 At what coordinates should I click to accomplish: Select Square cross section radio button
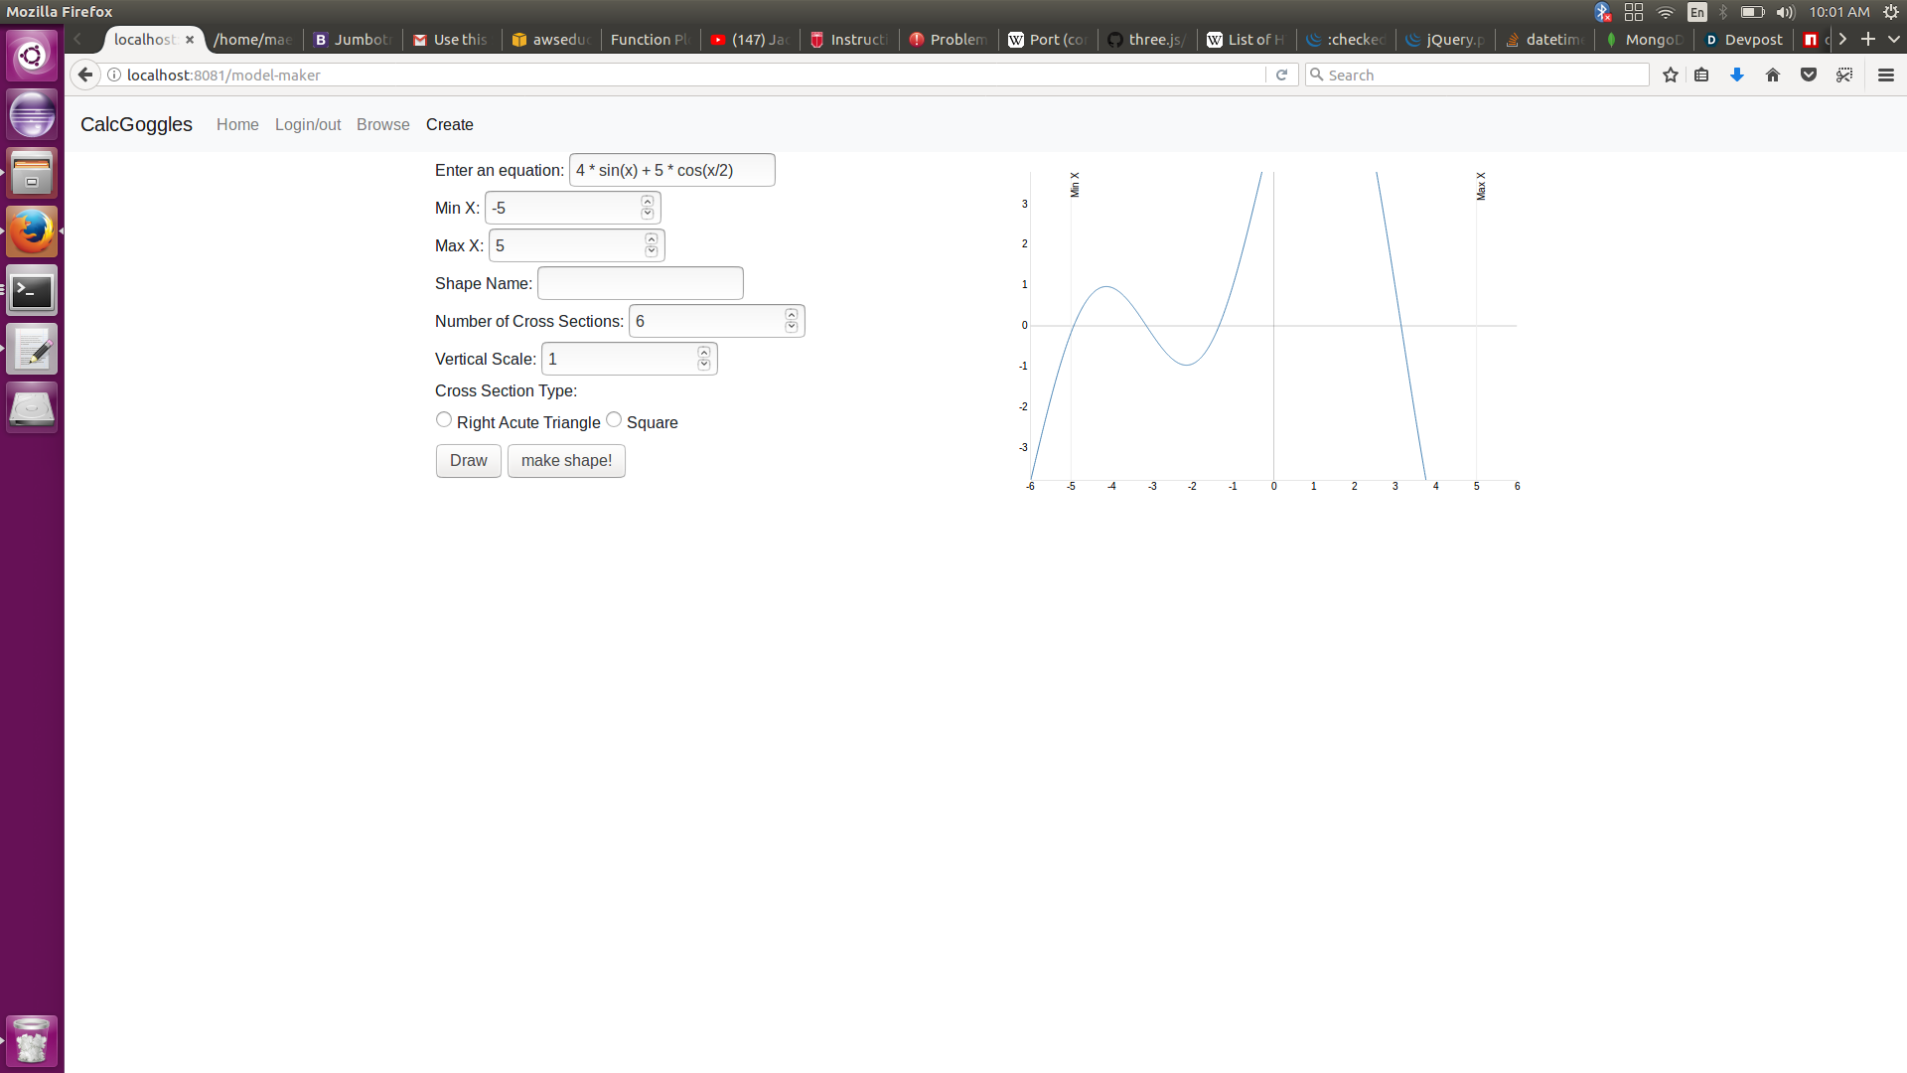click(614, 420)
